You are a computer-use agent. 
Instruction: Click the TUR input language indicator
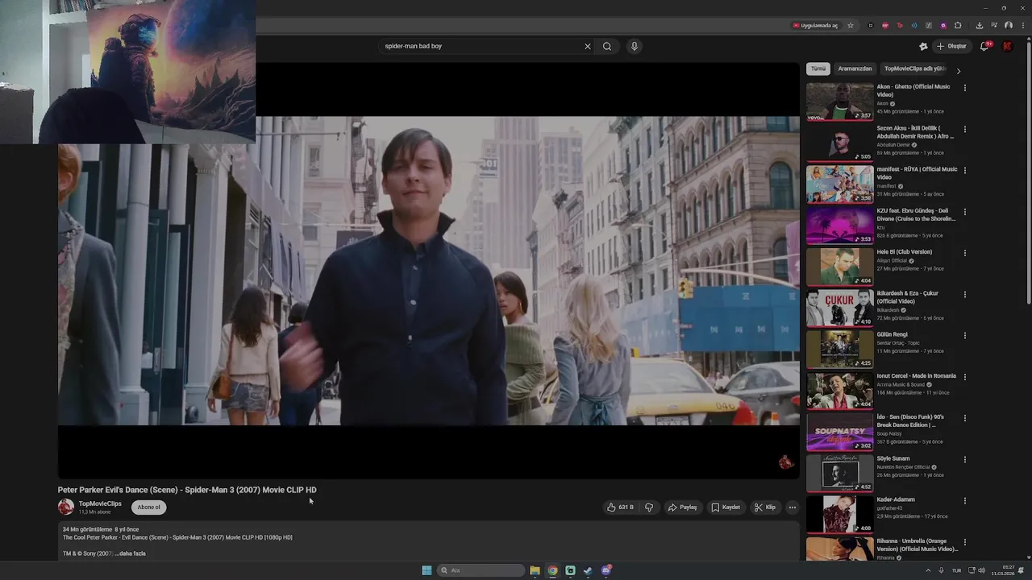[x=957, y=570]
